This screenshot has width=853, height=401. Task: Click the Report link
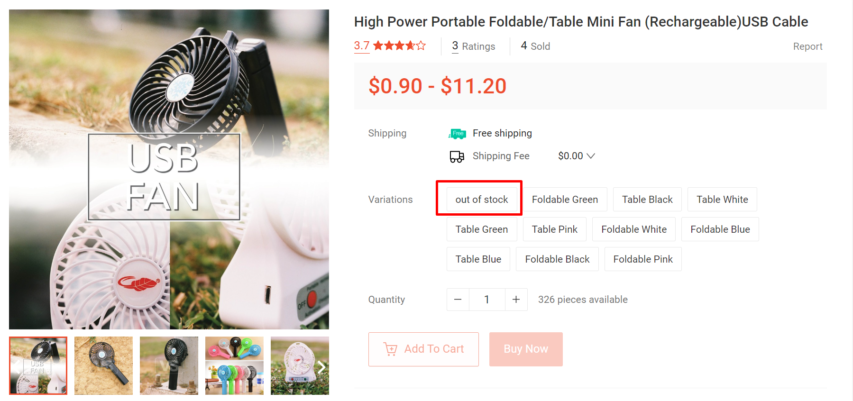click(807, 46)
